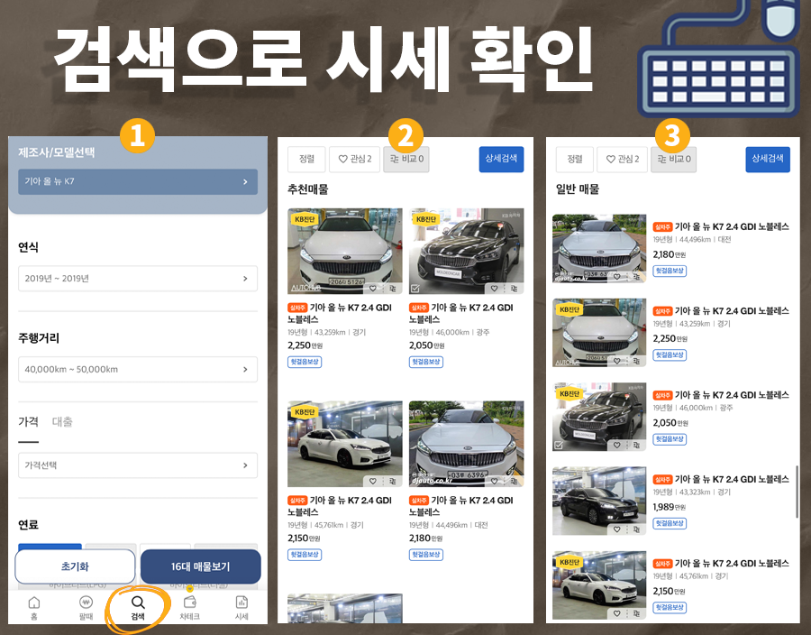Viewport: 811px width, 635px height.
Task: Open the 40,000km ~ 50,000km mileage selector
Action: pyautogui.click(x=138, y=370)
